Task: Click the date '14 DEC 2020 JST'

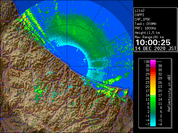Action: (x=155, y=48)
